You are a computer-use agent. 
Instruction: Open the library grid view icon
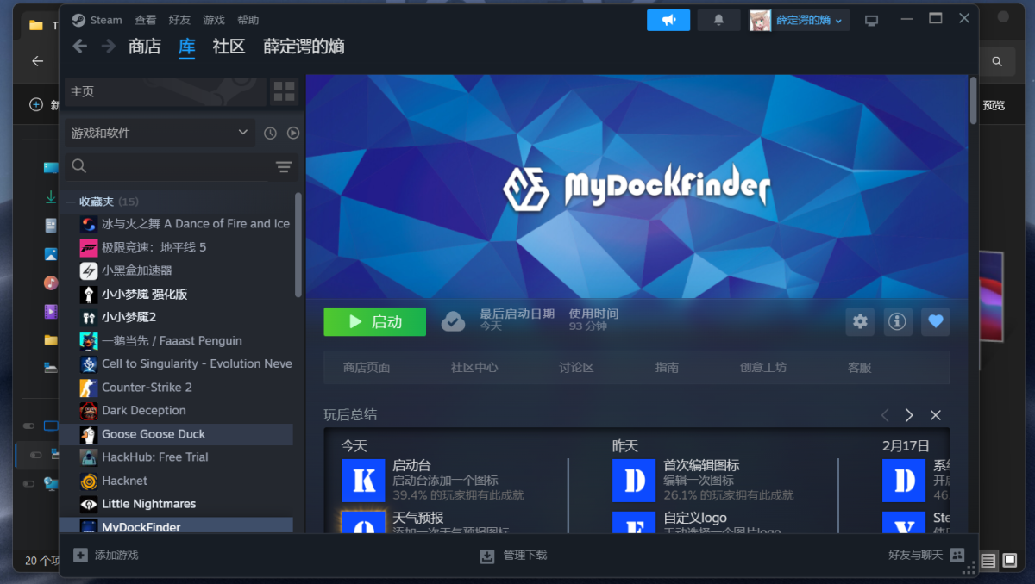tap(283, 91)
